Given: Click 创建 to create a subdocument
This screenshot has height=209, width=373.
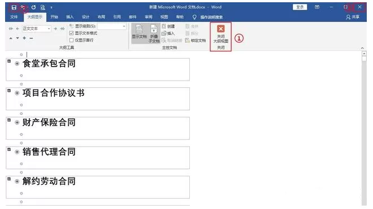Looking at the screenshot, I should pos(168,26).
